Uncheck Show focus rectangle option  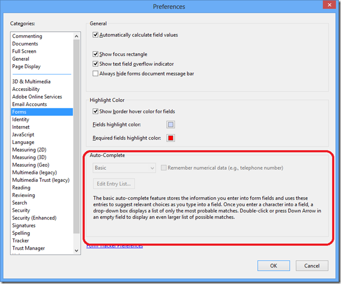(96, 54)
